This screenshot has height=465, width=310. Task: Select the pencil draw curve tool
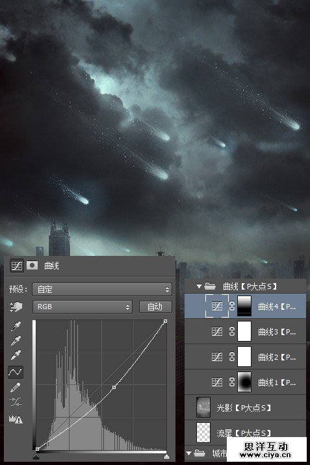pyautogui.click(x=16, y=387)
